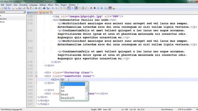Select index.html in Doc Switcher list
198x111 pixels.
click(x=3, y=19)
